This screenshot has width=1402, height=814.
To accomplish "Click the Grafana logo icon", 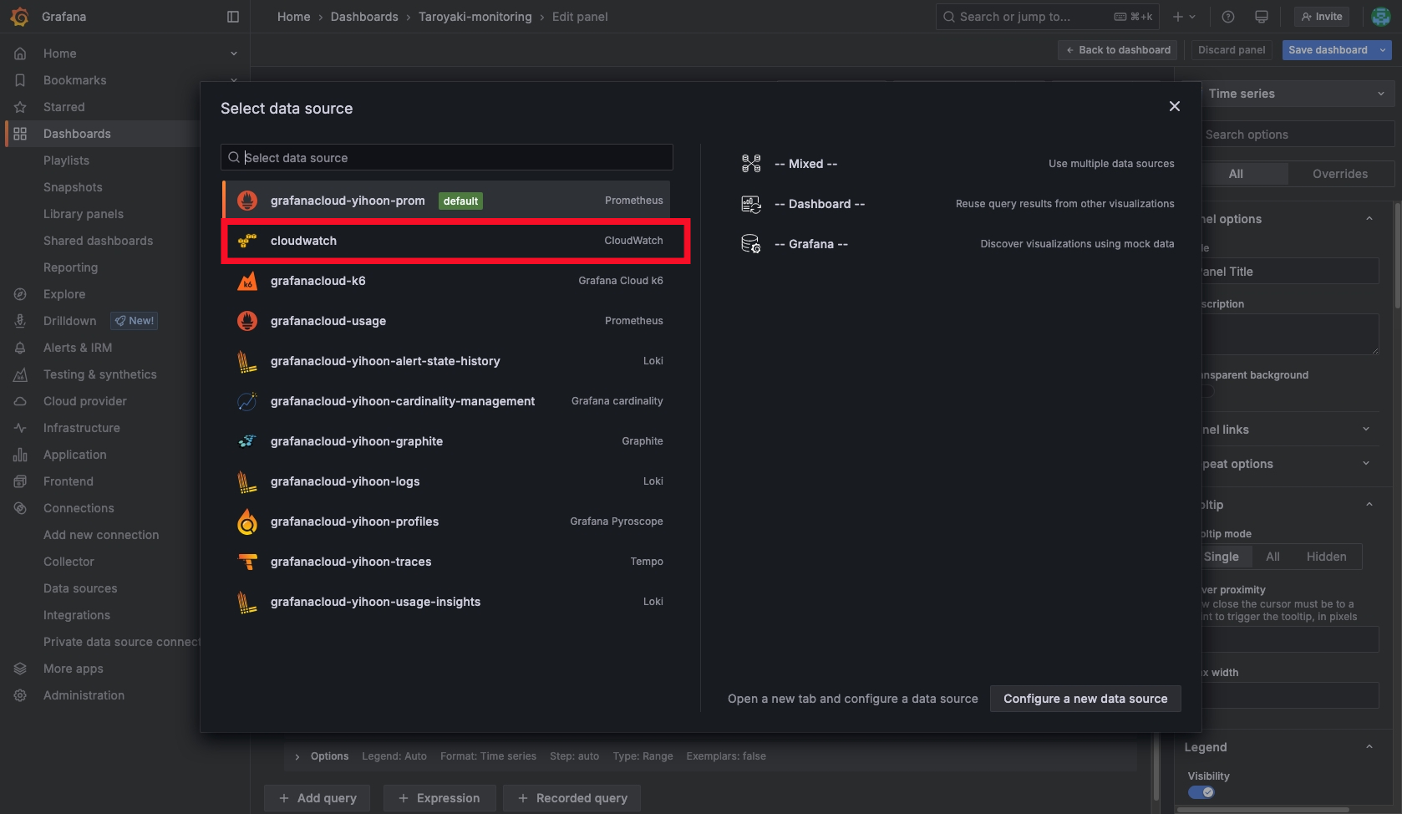I will pyautogui.click(x=20, y=17).
